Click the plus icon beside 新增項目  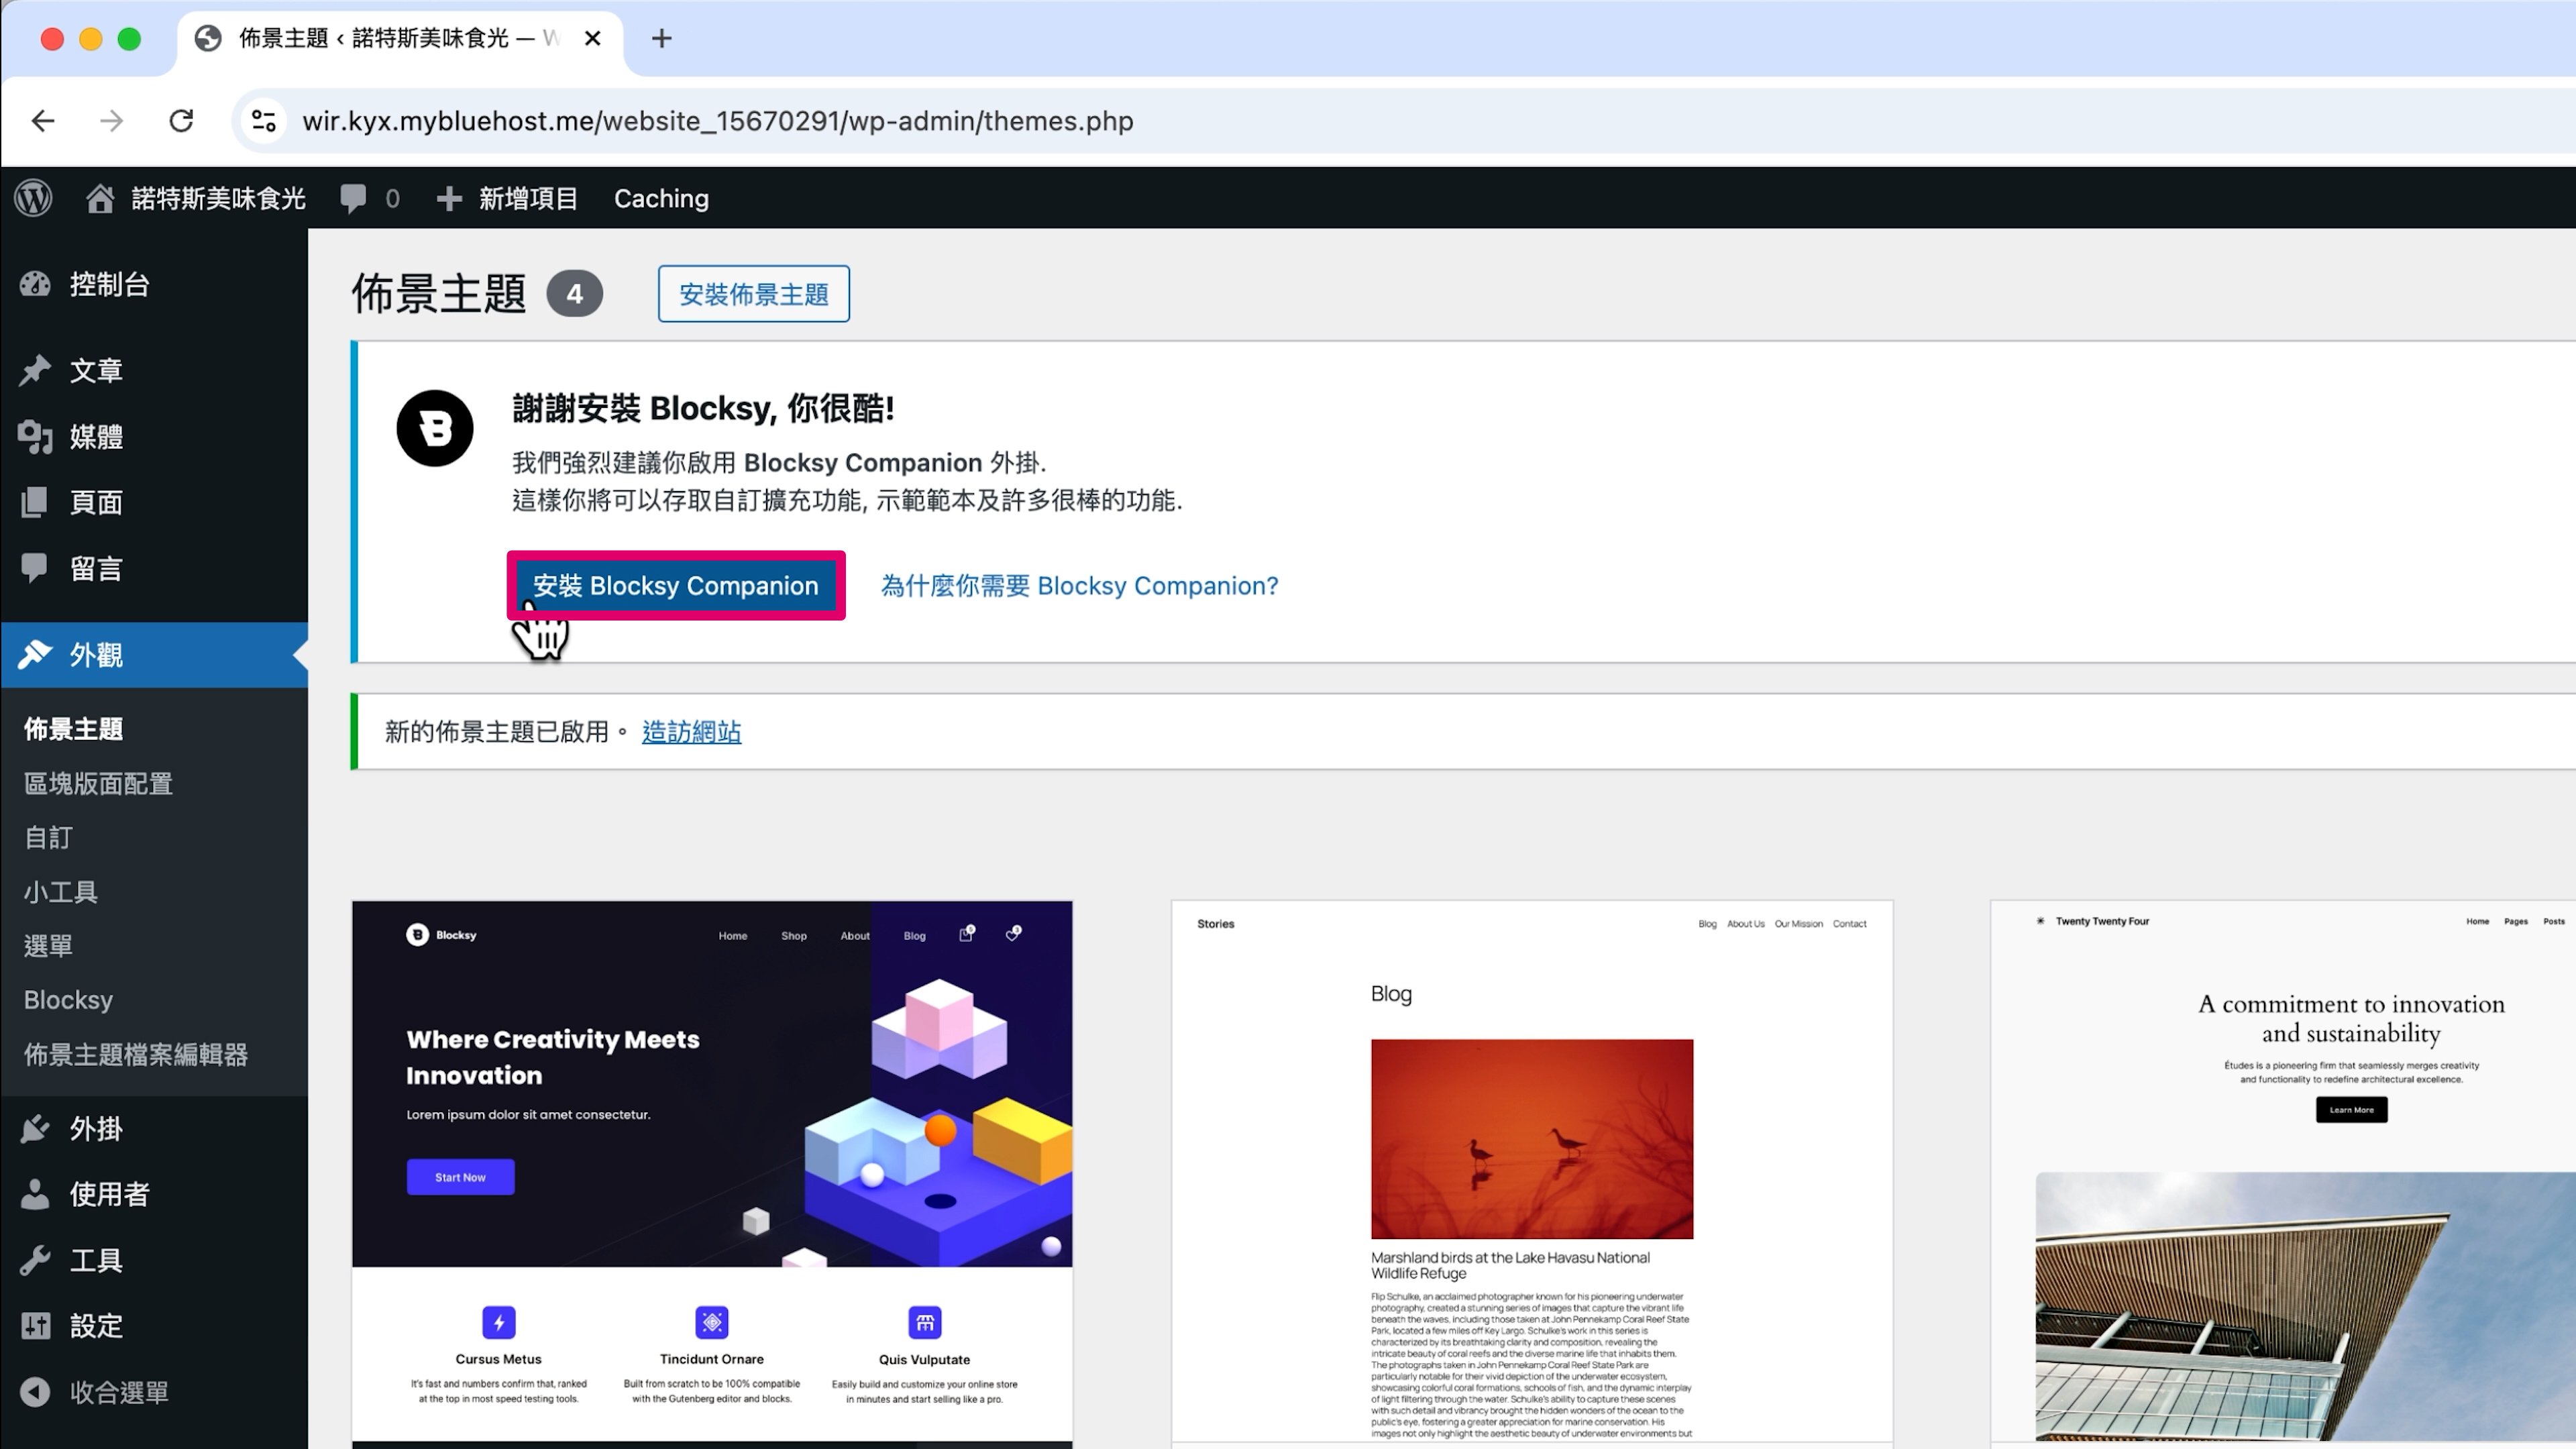point(449,198)
